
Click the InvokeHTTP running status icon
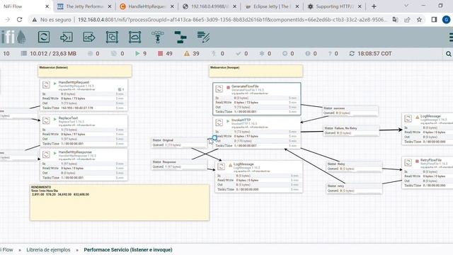click(x=228, y=121)
